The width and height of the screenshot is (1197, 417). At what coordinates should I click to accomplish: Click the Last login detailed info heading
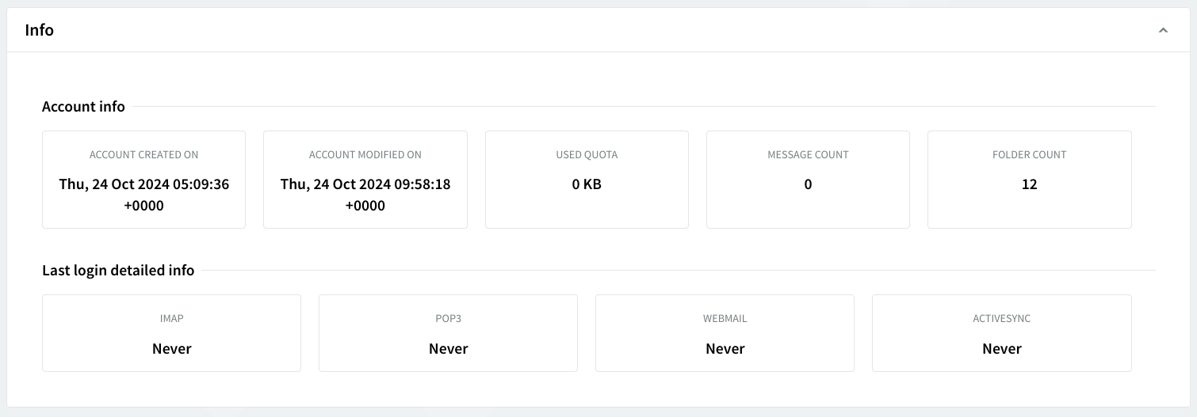point(118,271)
